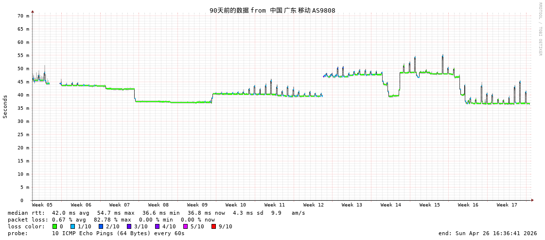Click the probe ICMP Echo Pings description
This screenshot has height=240, width=545.
coord(96,233)
